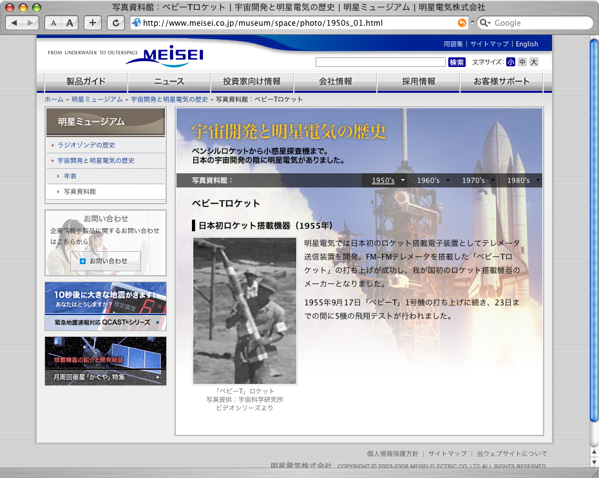Click the vertical scrollbar thumb
The image size is (599, 478).
[594, 229]
